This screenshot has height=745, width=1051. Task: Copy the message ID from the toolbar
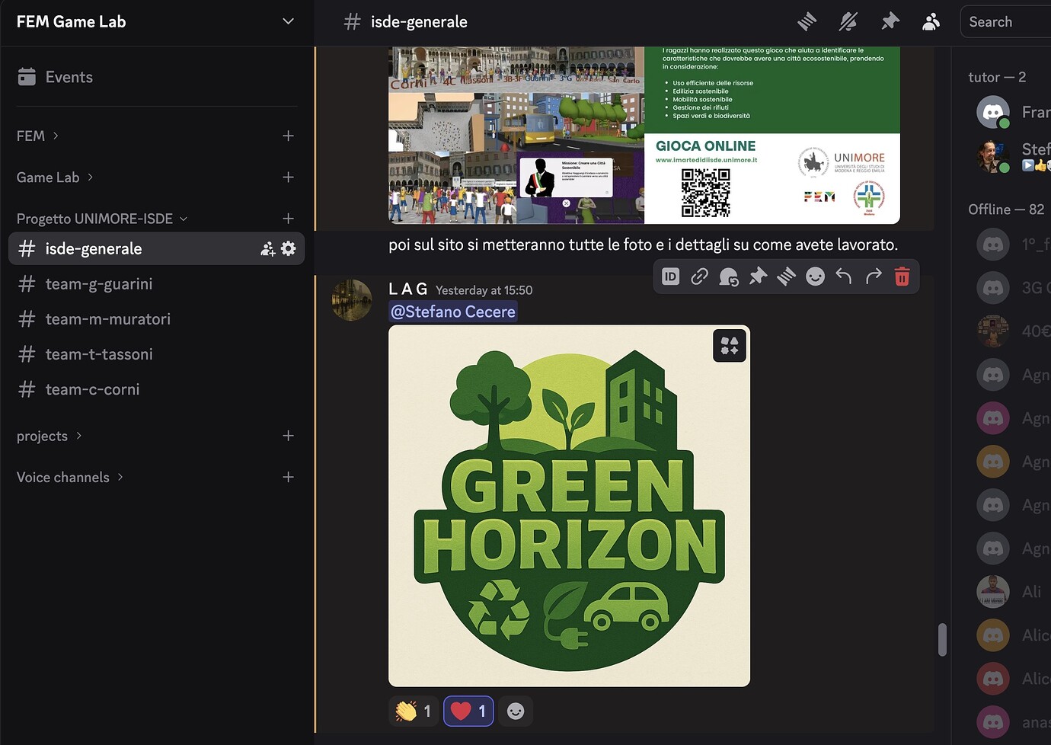[x=671, y=277]
